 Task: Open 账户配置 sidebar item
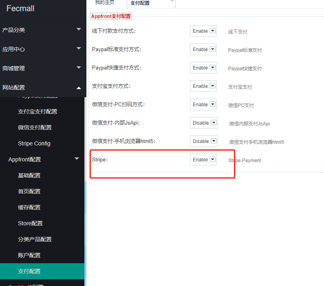[29, 255]
